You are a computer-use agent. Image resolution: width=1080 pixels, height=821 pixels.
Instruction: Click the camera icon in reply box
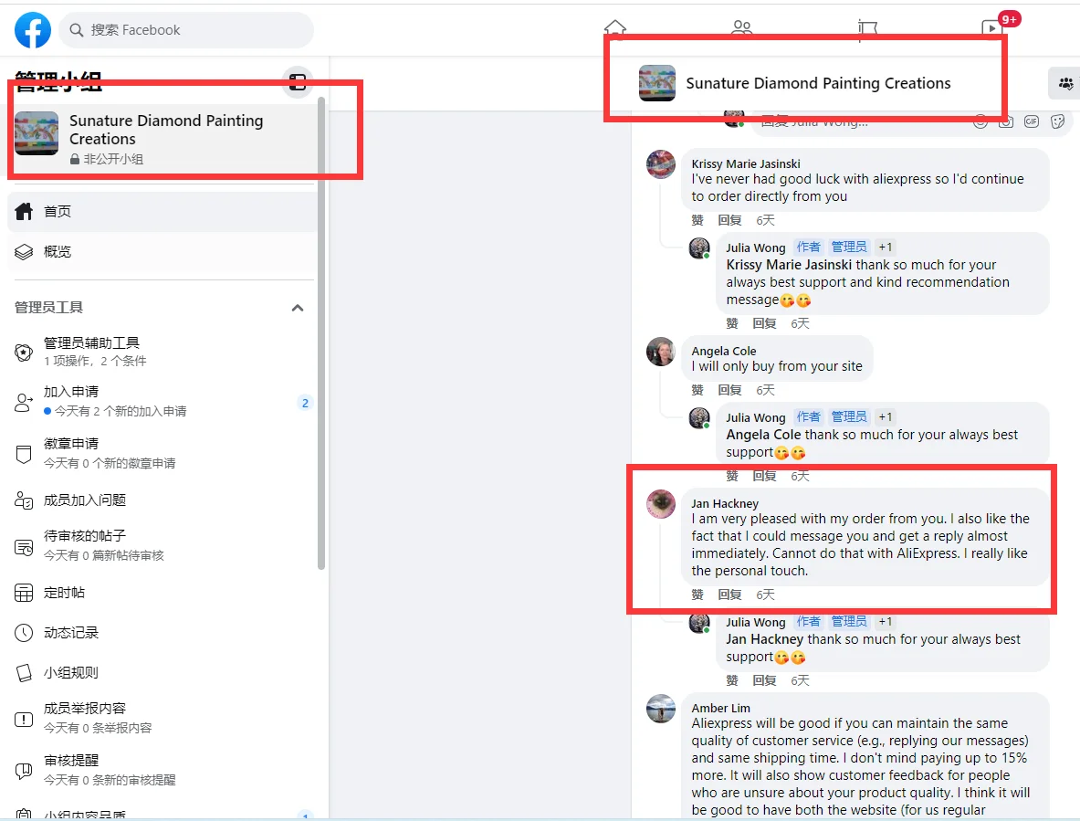1006,121
